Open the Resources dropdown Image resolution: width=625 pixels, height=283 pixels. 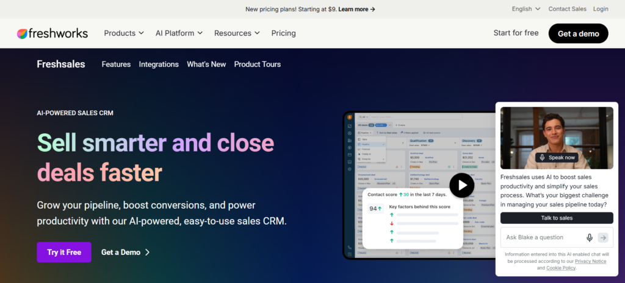(237, 33)
